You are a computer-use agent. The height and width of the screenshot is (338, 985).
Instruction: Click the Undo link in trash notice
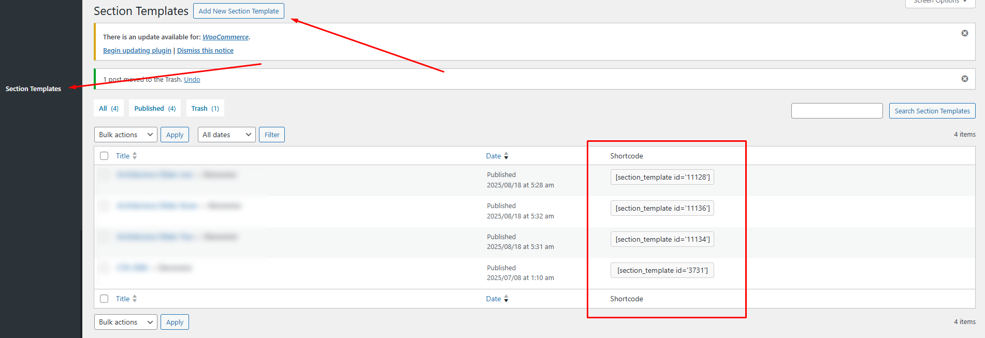pyautogui.click(x=192, y=79)
